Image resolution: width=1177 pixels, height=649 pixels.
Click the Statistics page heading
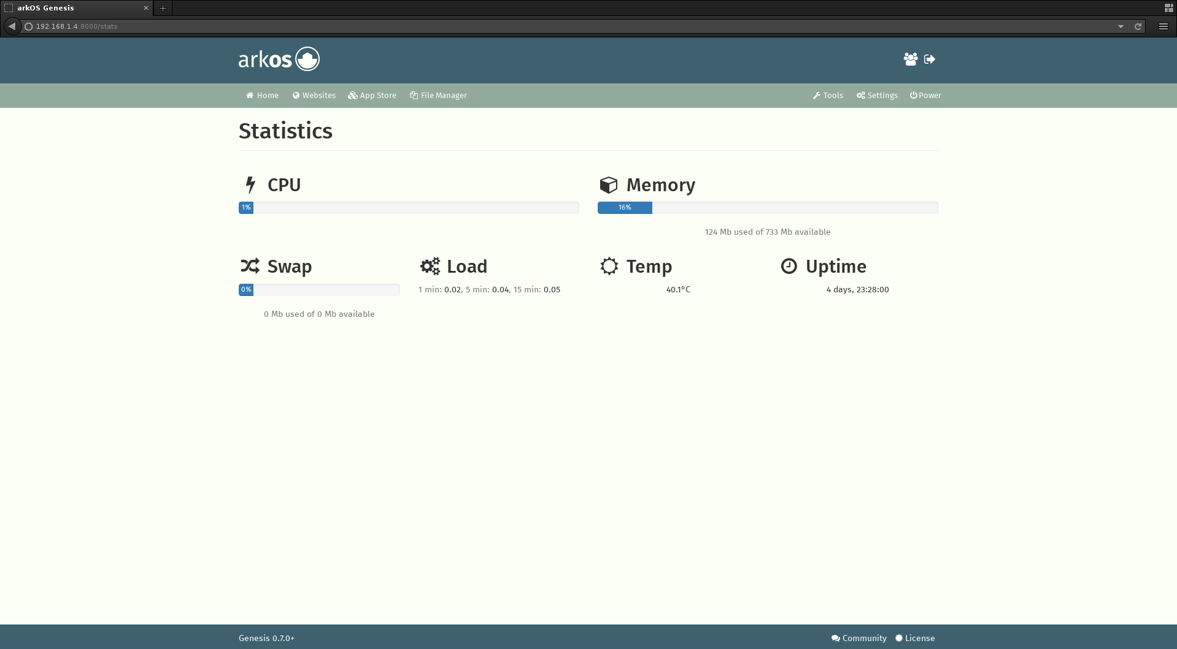[x=285, y=131]
